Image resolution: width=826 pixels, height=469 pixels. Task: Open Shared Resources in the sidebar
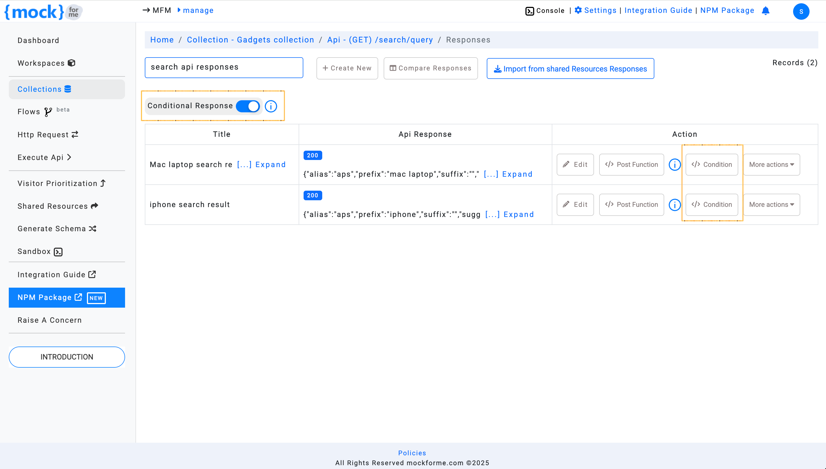coord(58,206)
